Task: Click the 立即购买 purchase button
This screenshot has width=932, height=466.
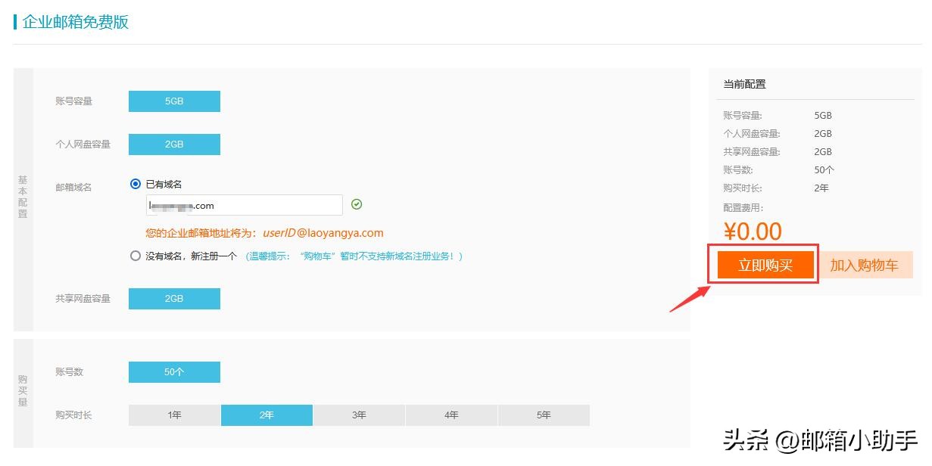Action: pos(763,265)
